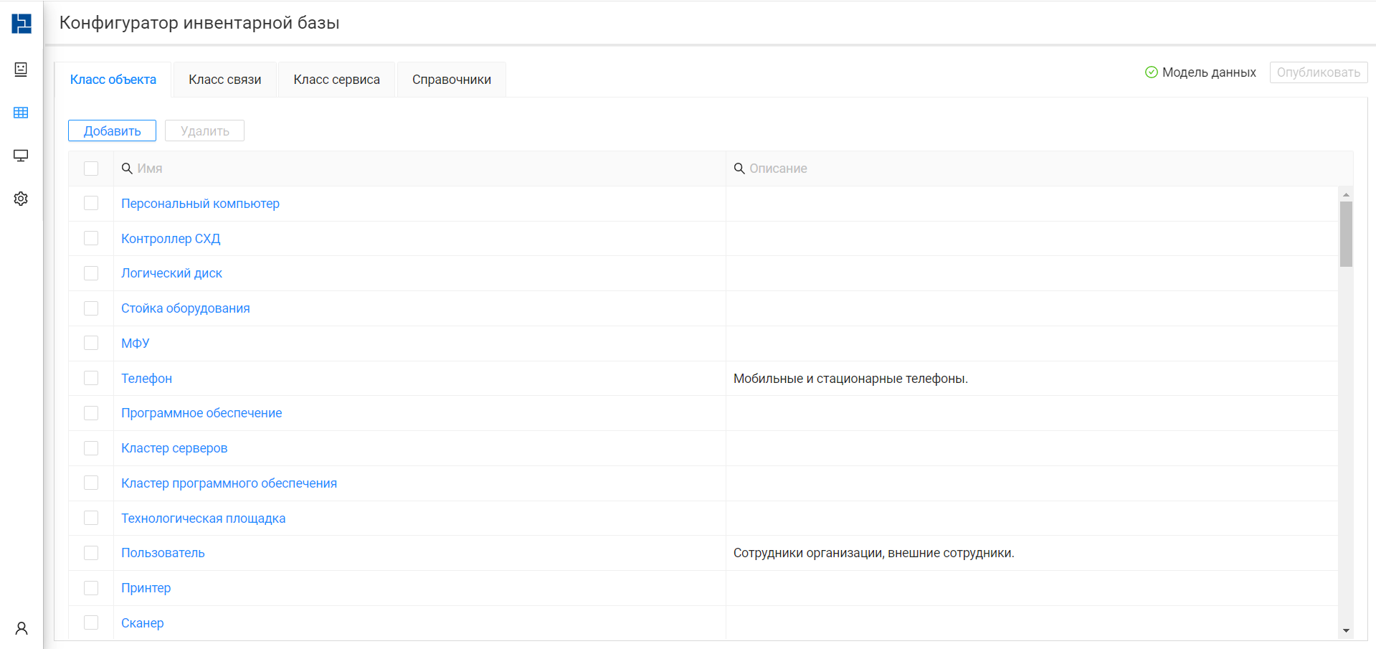Click the green Модель данных status icon
Viewport: 1376px width, 649px height.
tap(1152, 72)
